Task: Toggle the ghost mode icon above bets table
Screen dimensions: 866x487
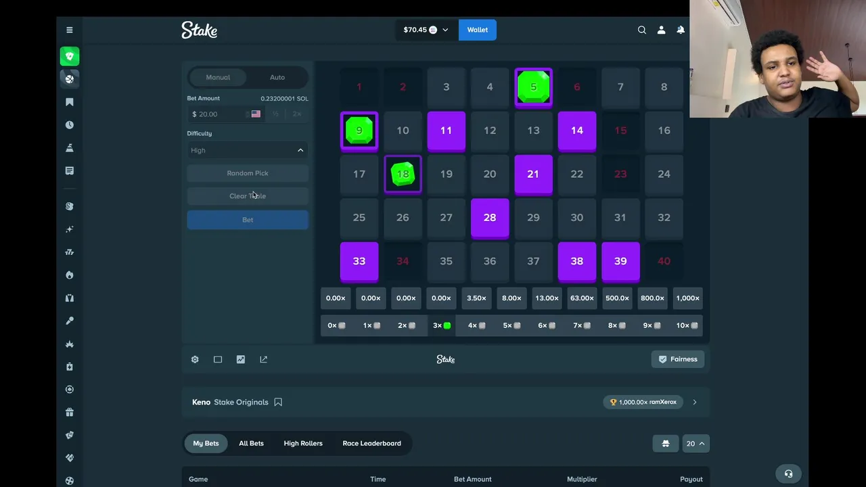Action: click(666, 444)
